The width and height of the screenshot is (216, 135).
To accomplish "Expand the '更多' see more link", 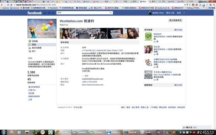I will click(87, 76).
